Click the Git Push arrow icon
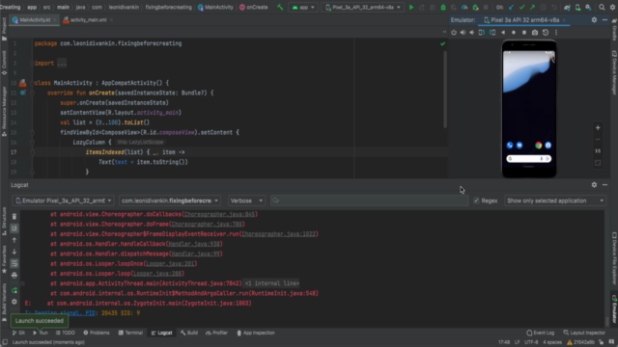 click(x=532, y=7)
